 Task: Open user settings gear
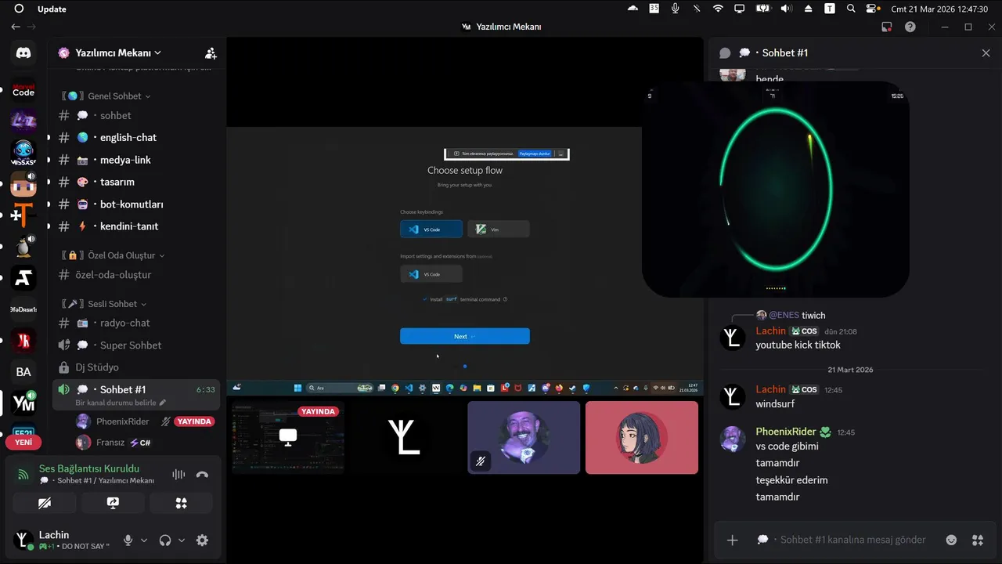tap(202, 540)
